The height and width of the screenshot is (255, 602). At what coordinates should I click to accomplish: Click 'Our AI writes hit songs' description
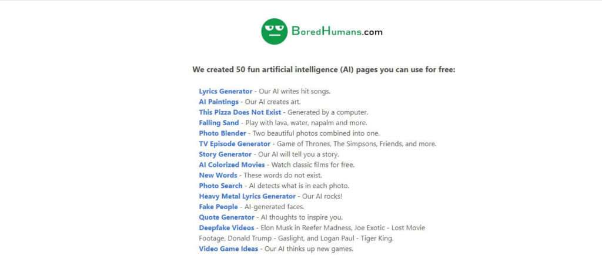click(x=295, y=91)
